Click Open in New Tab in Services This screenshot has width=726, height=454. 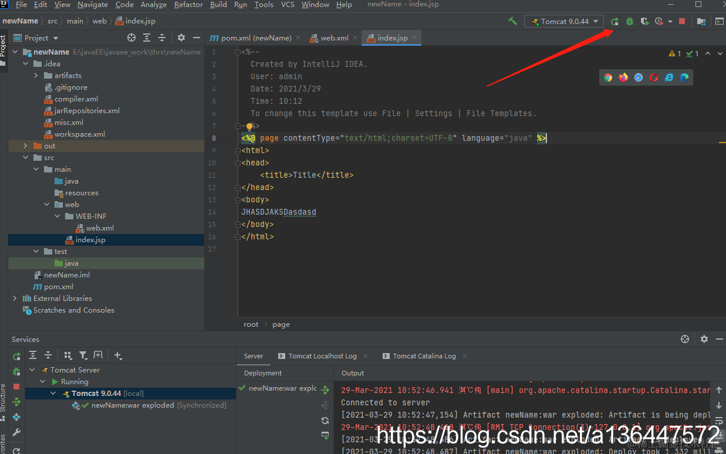(98, 355)
